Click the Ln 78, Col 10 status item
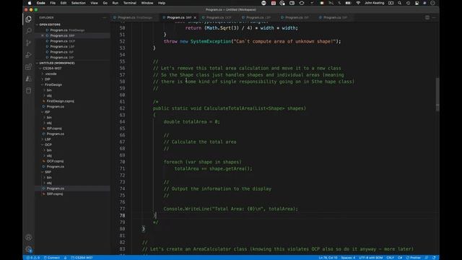The width and height of the screenshot is (462, 260). [x=328, y=258]
